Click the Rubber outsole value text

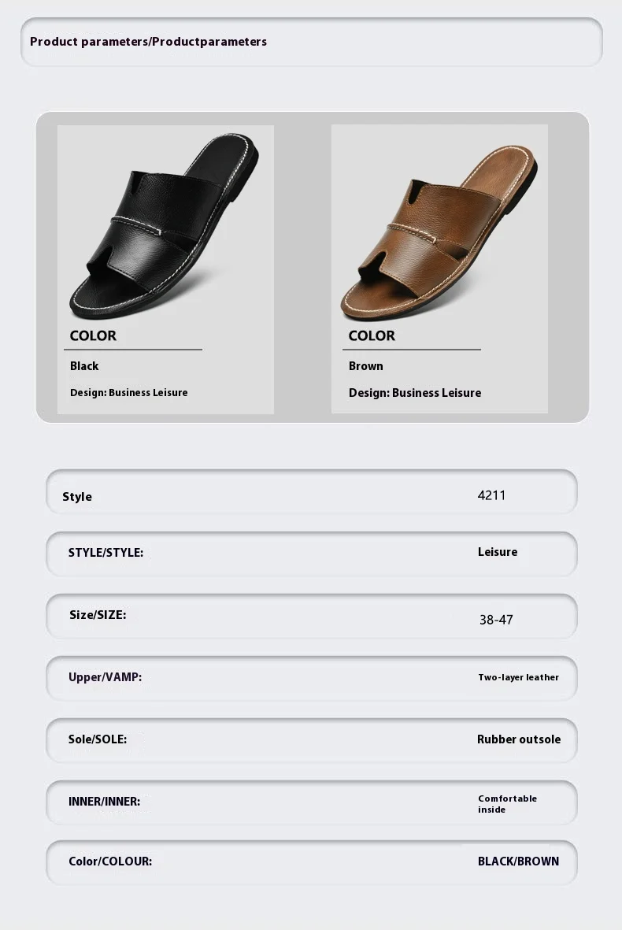pos(519,739)
